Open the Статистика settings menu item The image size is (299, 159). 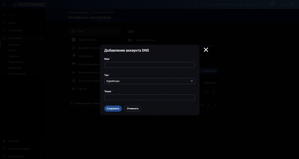pyautogui.click(x=15, y=68)
